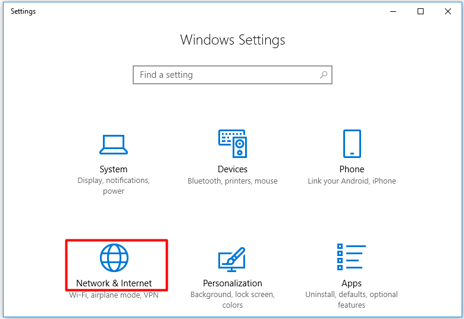This screenshot has height=319, width=464.
Task: Go to the Personalization label
Action: [233, 283]
